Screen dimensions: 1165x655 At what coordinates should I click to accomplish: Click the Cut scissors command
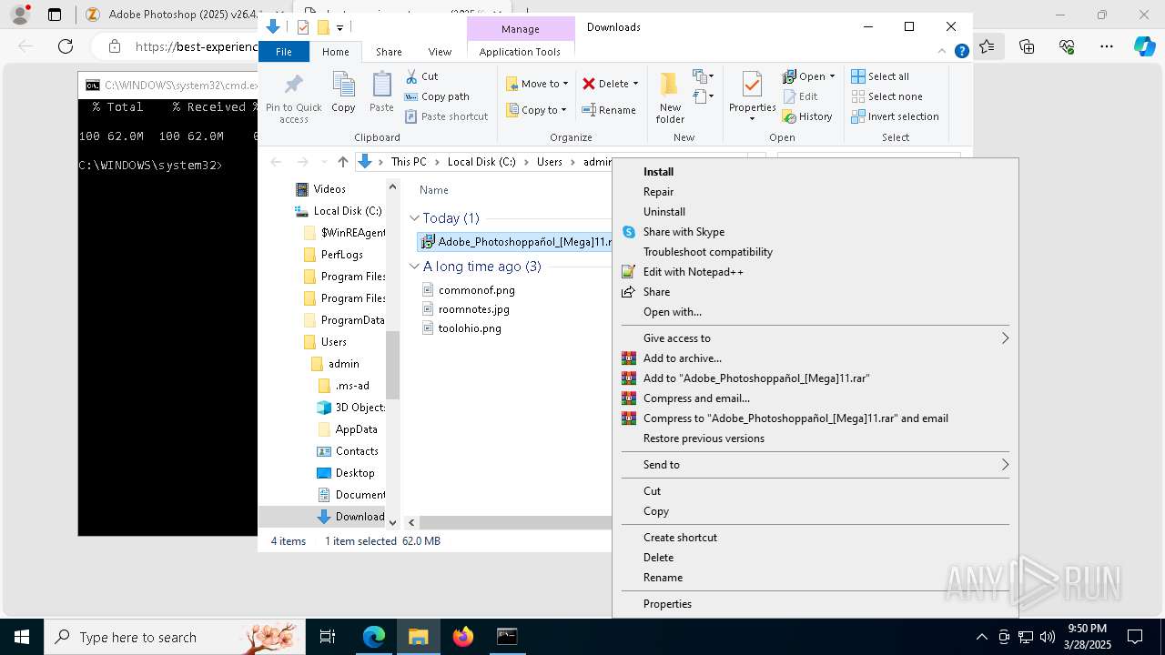421,76
